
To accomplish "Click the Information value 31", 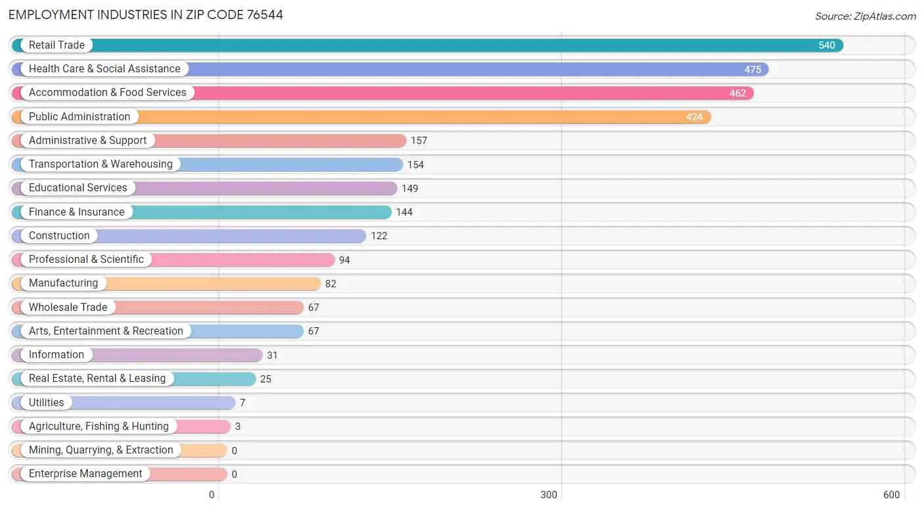I will (x=272, y=356).
